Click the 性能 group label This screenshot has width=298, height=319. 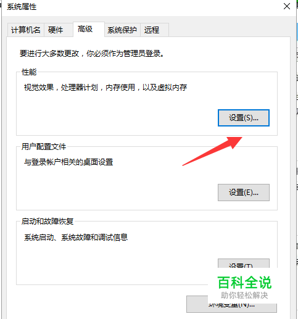coord(29,72)
